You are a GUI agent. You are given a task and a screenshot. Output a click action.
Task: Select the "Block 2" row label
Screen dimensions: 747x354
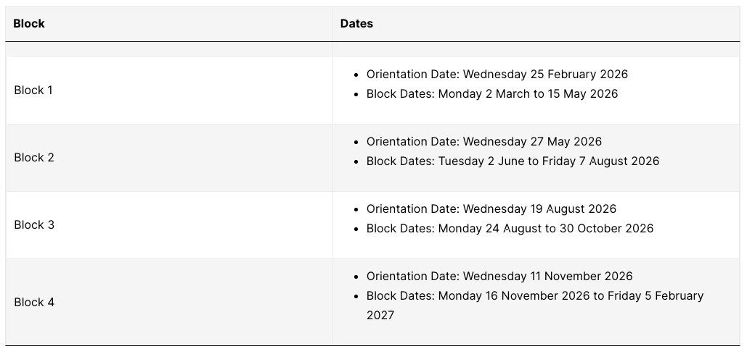[34, 158]
